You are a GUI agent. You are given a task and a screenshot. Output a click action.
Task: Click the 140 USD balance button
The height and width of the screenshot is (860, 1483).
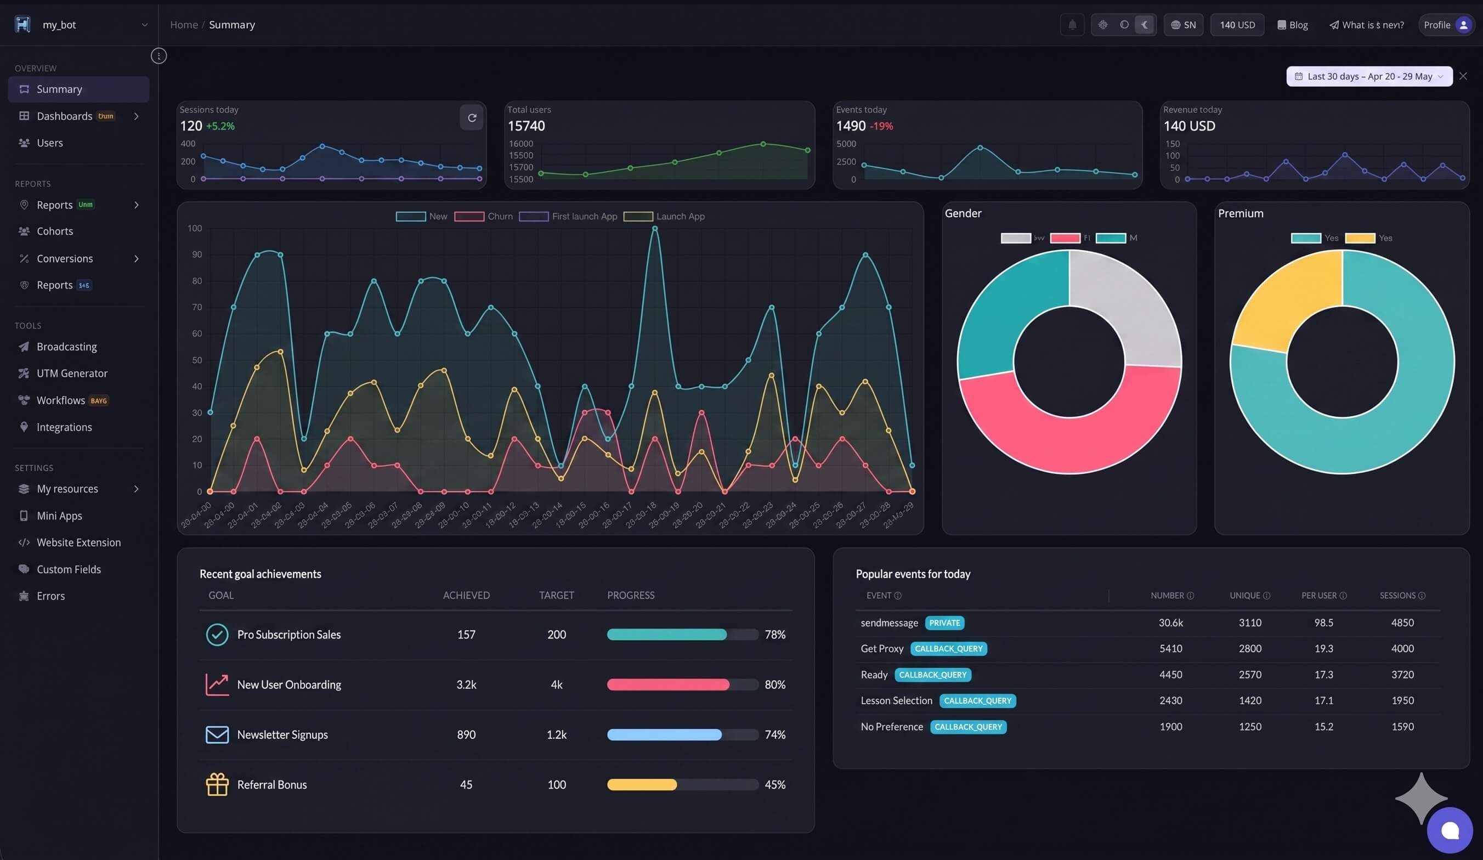pos(1237,25)
